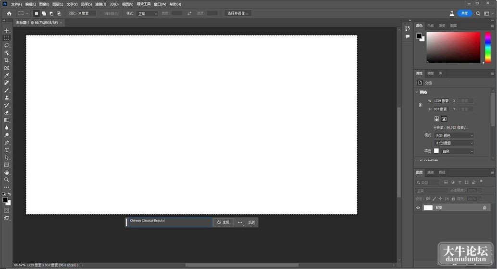The height and width of the screenshot is (269, 497).
Task: Click the 共享 share button
Action: [x=465, y=13]
